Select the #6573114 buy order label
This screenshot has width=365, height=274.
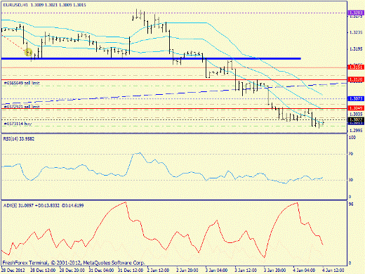[x=18, y=124]
